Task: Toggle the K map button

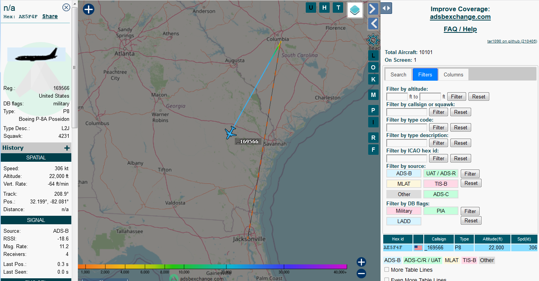Action: [373, 80]
